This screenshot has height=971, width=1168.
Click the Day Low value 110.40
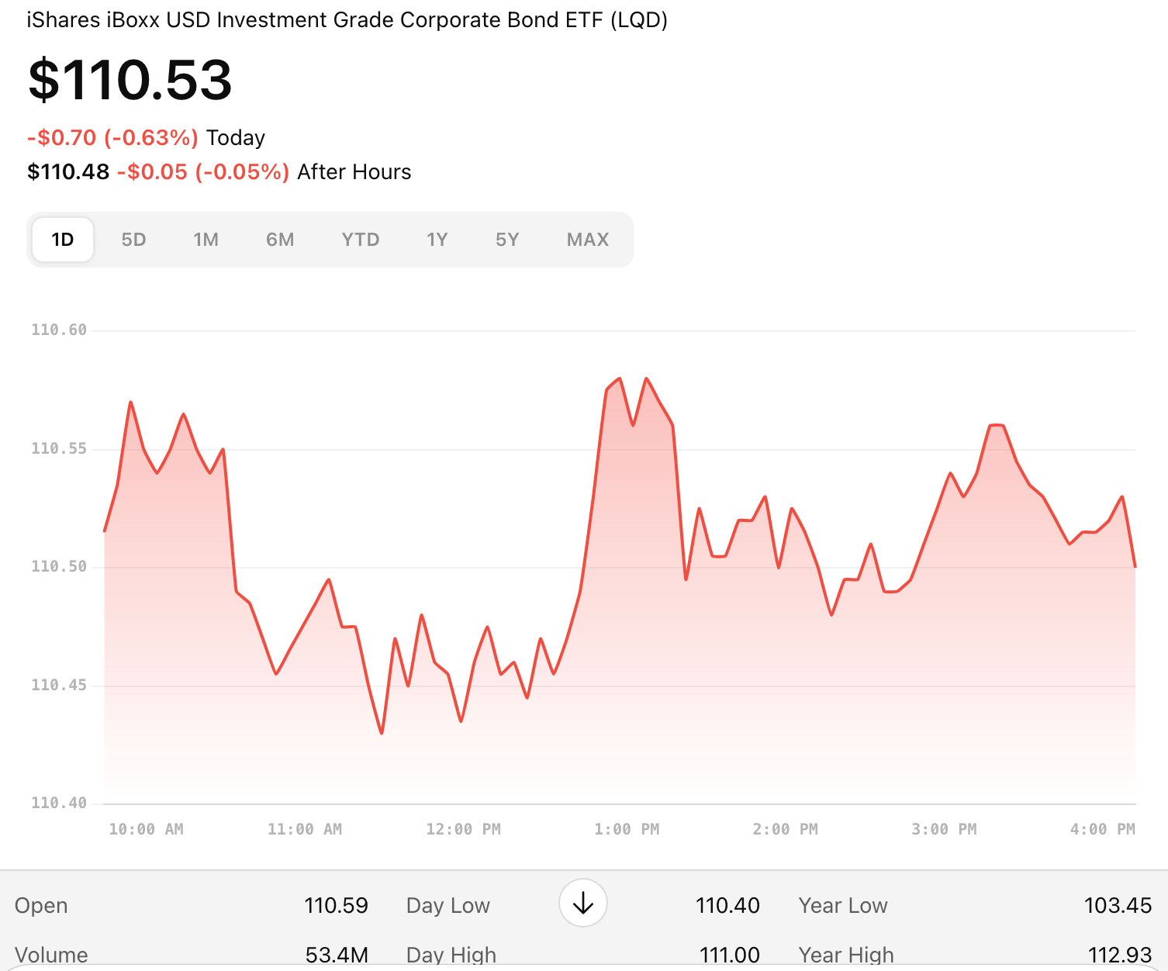coord(727,905)
